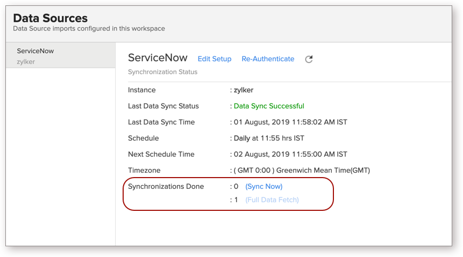Click the Timezone label
The height and width of the screenshot is (257, 463).
[x=144, y=171]
